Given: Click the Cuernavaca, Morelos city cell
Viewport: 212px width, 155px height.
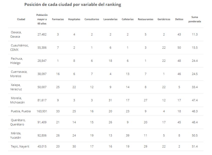Looking at the screenshot, I should [x=19, y=74].
